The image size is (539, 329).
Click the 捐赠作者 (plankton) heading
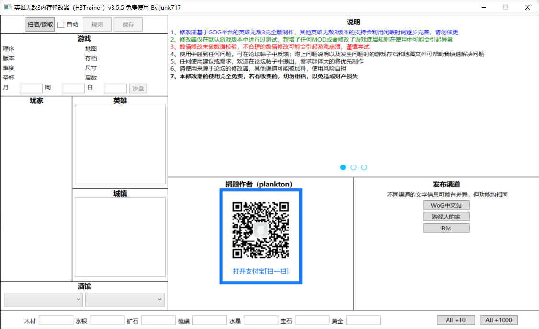(259, 184)
